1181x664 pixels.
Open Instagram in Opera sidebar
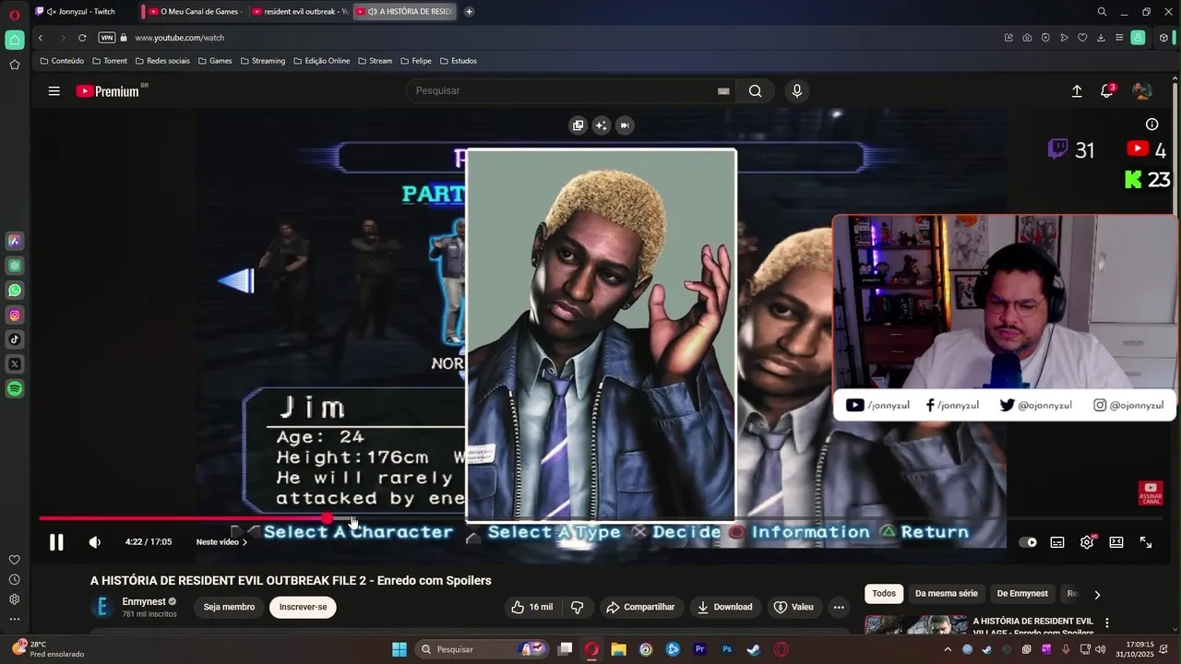pos(15,315)
